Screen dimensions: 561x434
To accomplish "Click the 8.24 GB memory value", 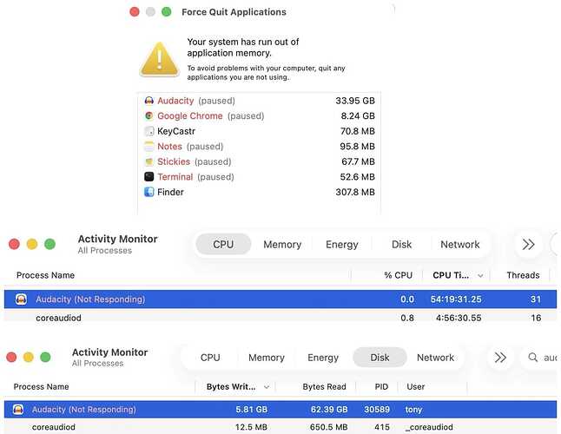I will (358, 115).
